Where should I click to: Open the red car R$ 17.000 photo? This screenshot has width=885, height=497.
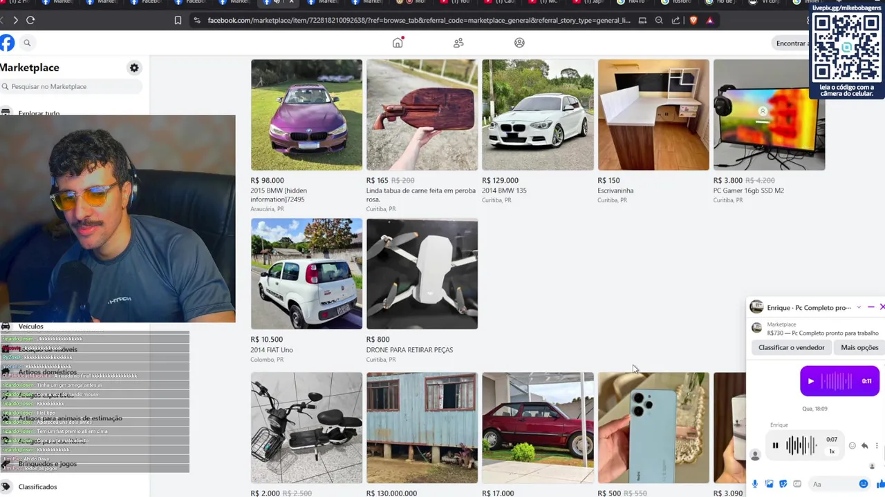tap(538, 428)
